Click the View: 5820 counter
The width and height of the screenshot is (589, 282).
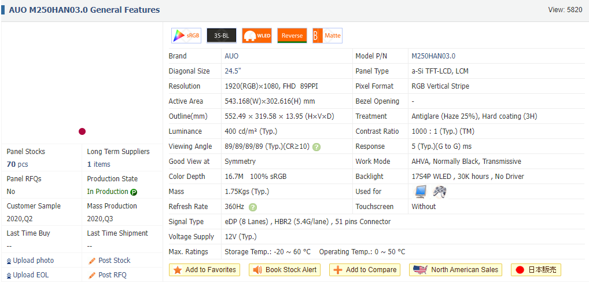565,10
